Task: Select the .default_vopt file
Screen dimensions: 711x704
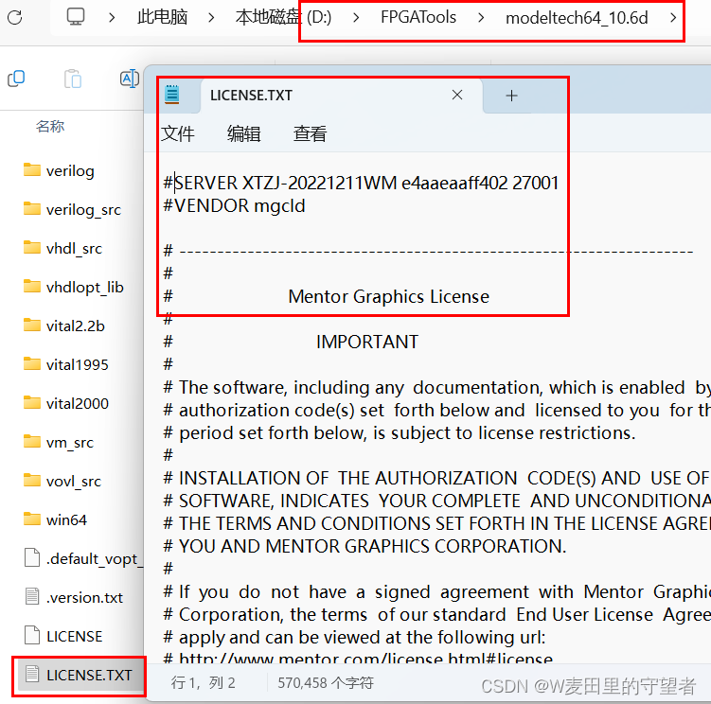Action: coord(95,558)
